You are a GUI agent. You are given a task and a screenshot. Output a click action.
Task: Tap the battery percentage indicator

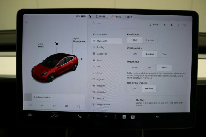(80, 16)
